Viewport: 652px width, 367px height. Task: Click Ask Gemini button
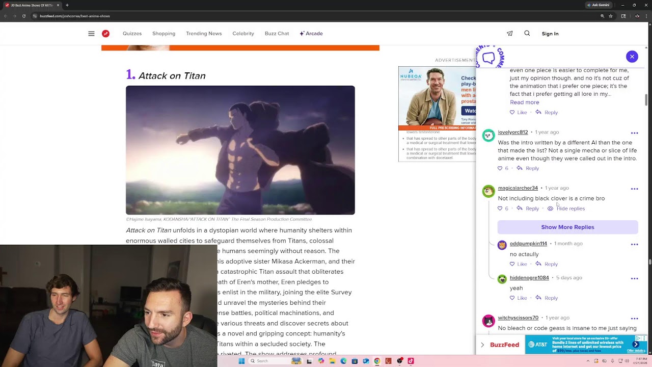[600, 5]
